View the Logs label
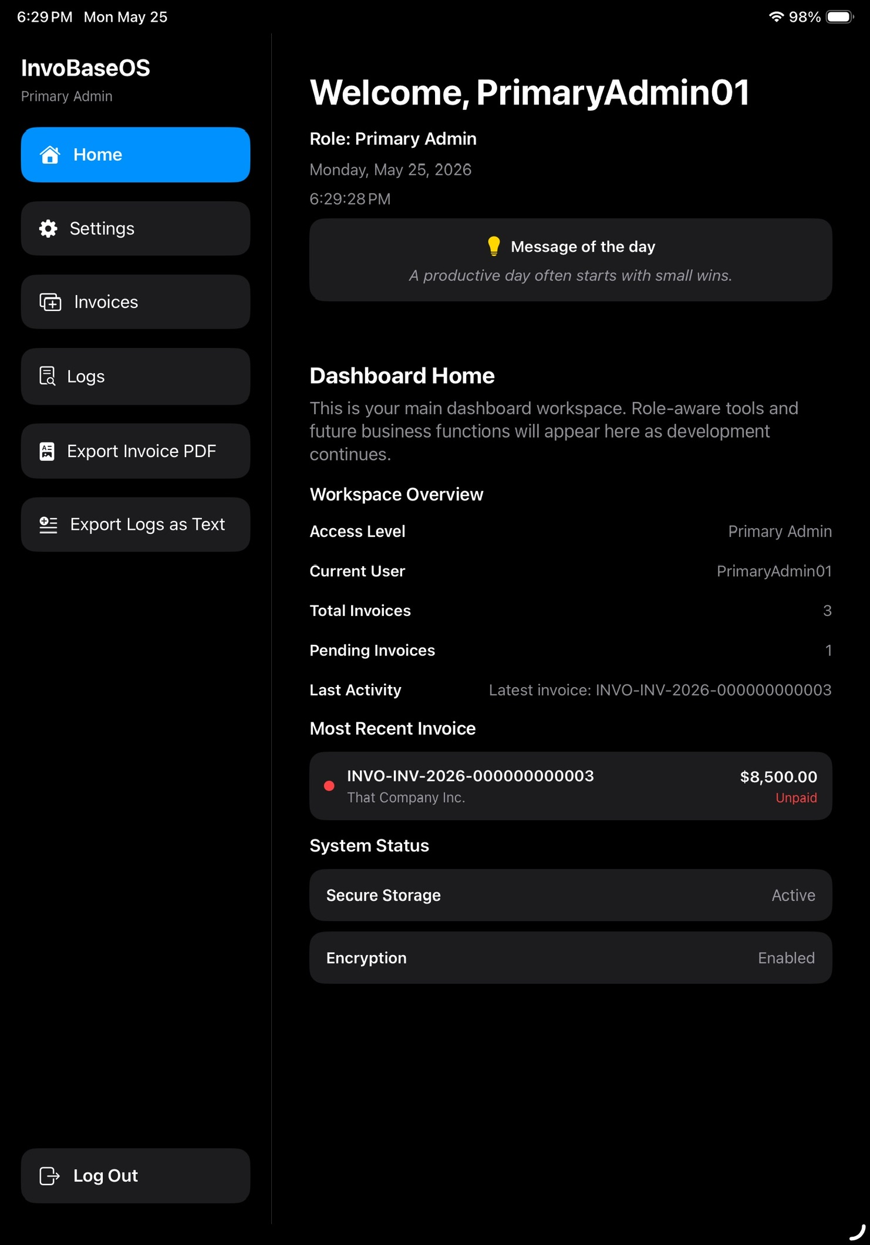870x1245 pixels. (x=86, y=376)
